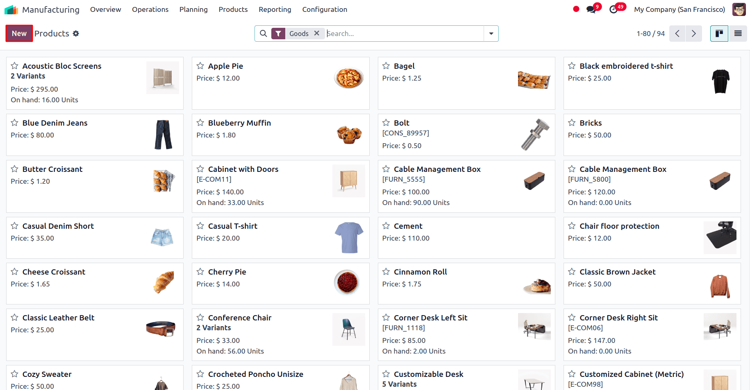Click the New button
This screenshot has width=750, height=390.
point(19,33)
